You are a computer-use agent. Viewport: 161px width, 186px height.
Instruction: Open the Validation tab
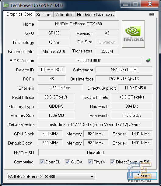[64, 15]
